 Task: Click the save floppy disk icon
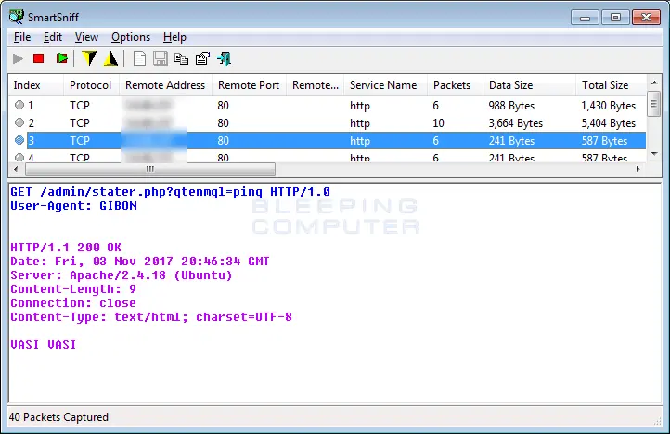[161, 58]
